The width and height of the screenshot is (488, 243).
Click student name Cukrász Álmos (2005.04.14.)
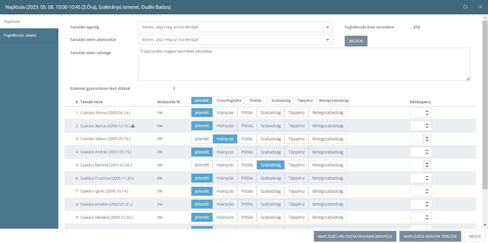click(105, 113)
